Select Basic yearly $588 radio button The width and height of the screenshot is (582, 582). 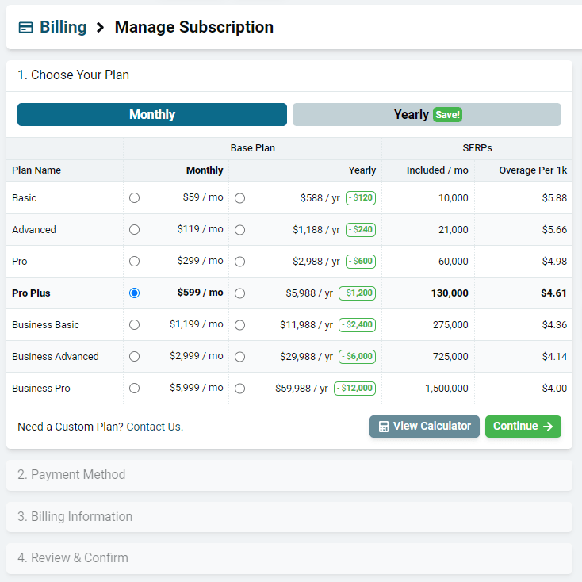239,198
